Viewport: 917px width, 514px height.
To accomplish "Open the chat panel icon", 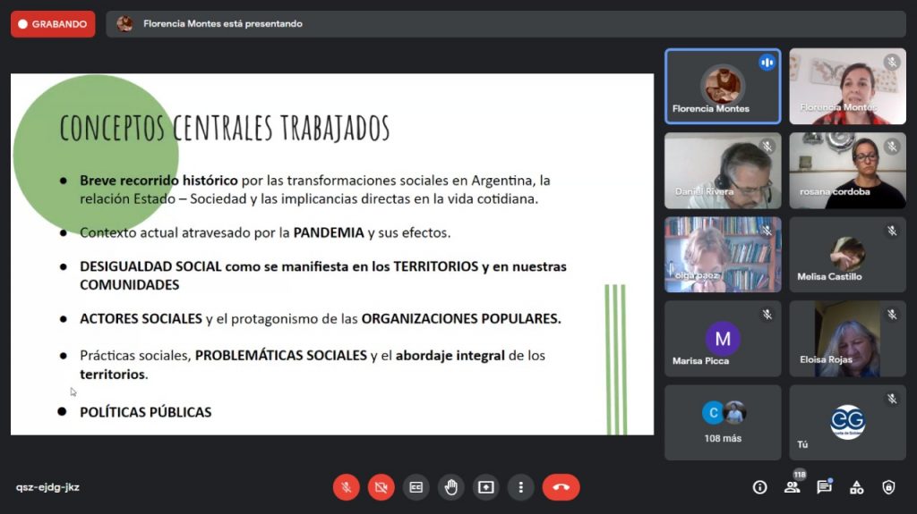I will [x=824, y=487].
